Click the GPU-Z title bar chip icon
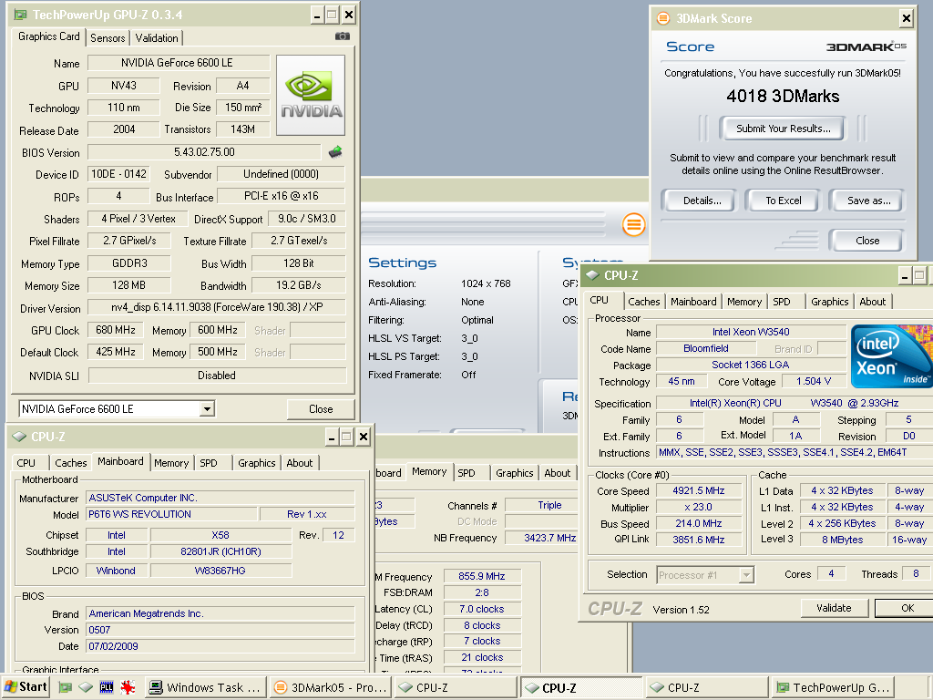 [x=21, y=15]
